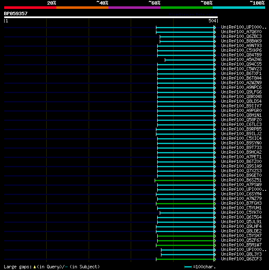Open hit UniRef100_Q5ZF67

(x=241, y=241)
